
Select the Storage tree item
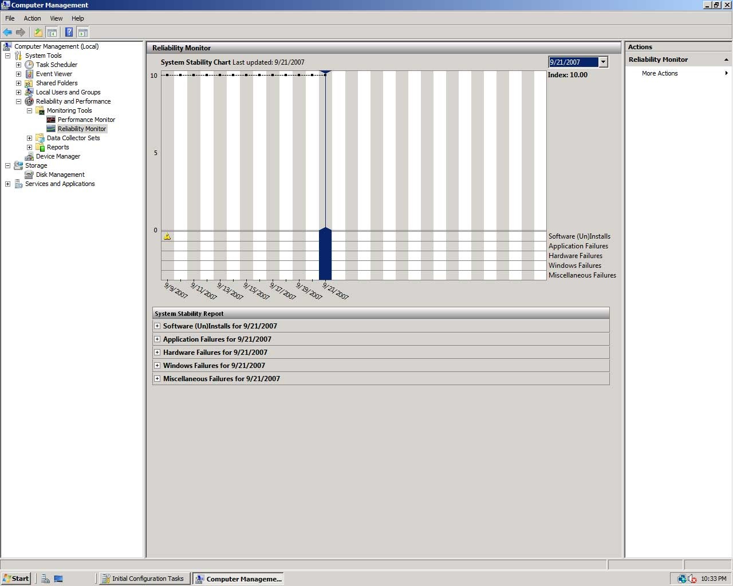[x=36, y=165]
